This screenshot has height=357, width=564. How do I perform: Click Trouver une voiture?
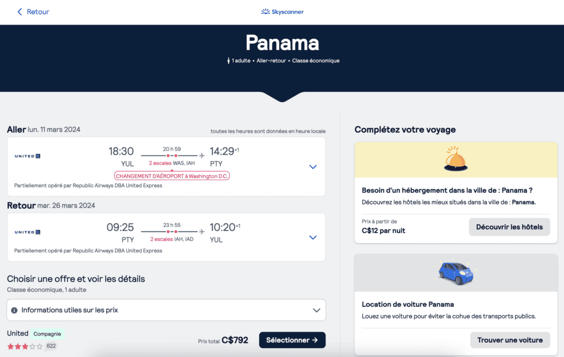point(510,340)
